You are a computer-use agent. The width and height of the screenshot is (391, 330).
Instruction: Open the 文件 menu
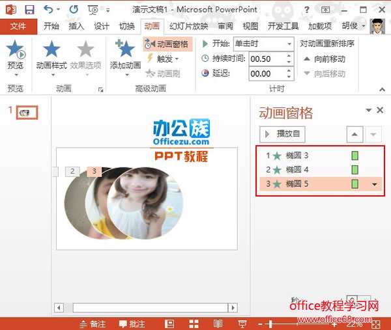point(18,26)
